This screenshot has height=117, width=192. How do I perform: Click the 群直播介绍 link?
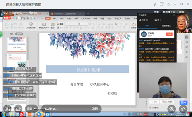169,12
